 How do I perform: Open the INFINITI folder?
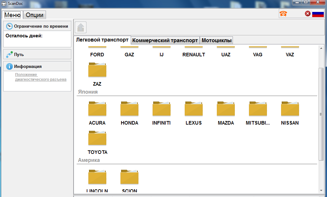(x=162, y=108)
